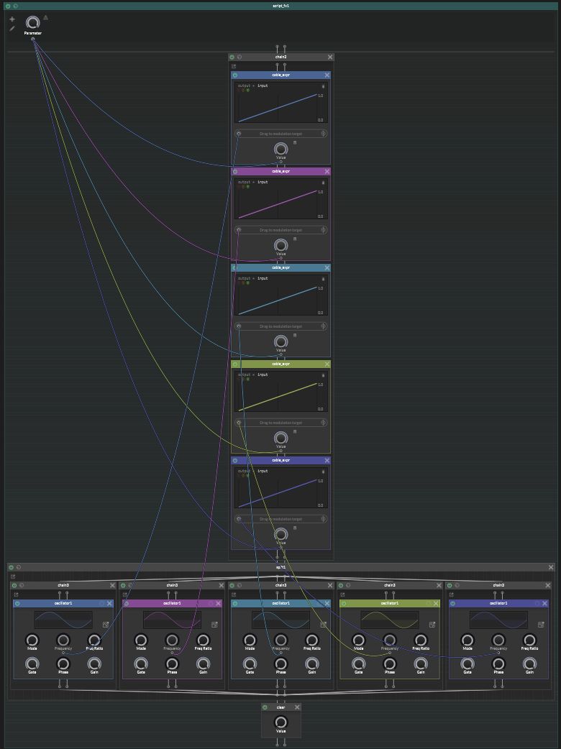Collapse the third chain3 container
The image size is (561, 749).
tap(240, 585)
